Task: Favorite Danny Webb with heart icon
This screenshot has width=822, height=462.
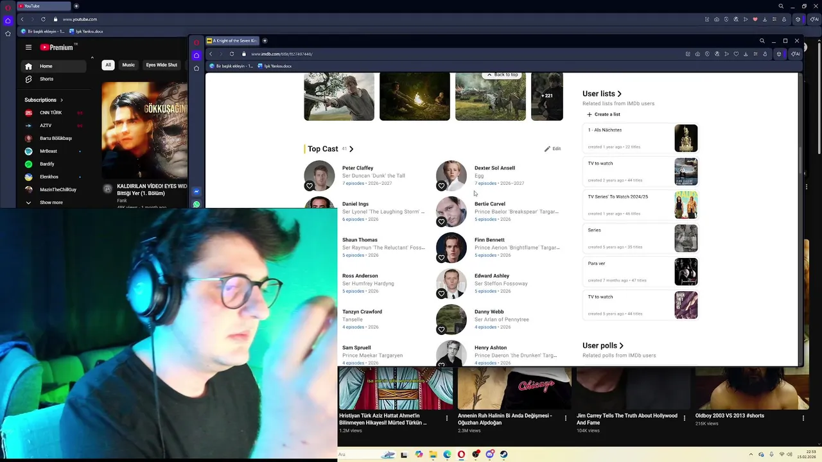Action: click(x=441, y=330)
